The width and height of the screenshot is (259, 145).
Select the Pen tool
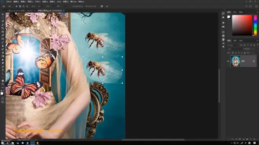point(3,67)
